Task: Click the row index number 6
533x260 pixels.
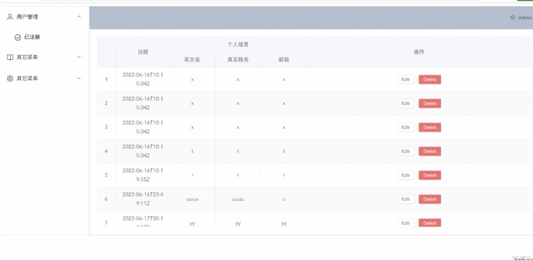Action: [107, 199]
